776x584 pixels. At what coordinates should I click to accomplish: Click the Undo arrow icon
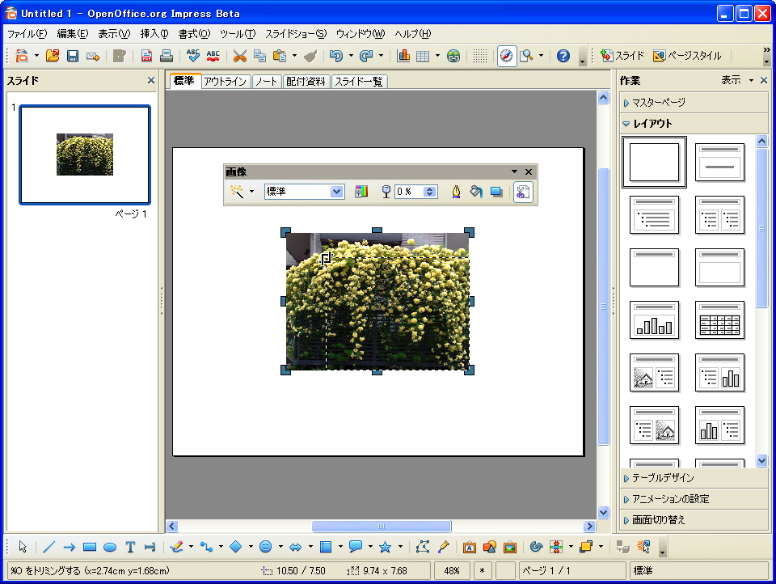[x=336, y=56]
